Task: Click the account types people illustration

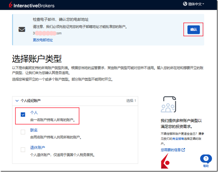Action: coord(168,105)
